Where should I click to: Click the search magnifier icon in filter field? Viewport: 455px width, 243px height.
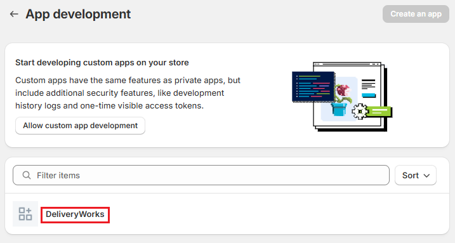click(27, 175)
